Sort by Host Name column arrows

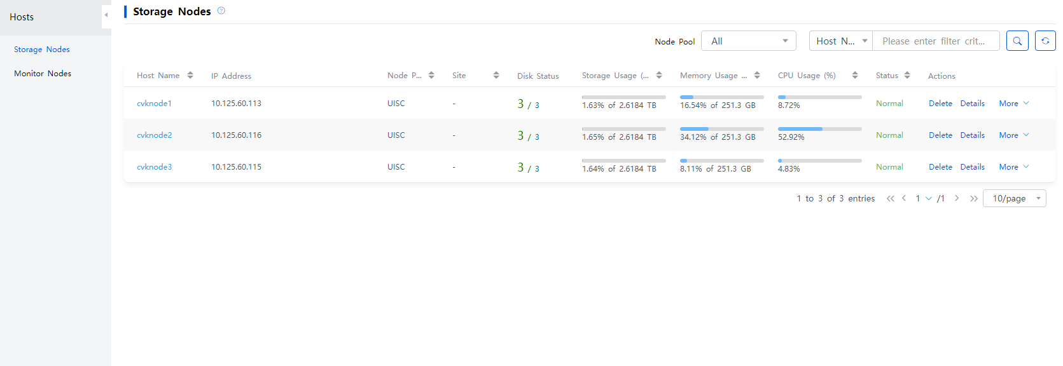click(x=190, y=75)
